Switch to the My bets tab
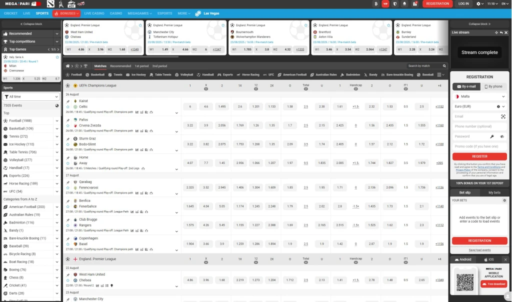 [x=494, y=192]
